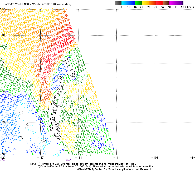Screen dimensions: 195x171
Task: Click the longitude label '-120'
Action: click(x=3, y=158)
